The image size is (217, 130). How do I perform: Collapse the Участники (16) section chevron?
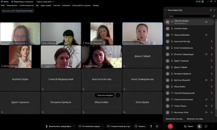pyautogui.click(x=166, y=10)
